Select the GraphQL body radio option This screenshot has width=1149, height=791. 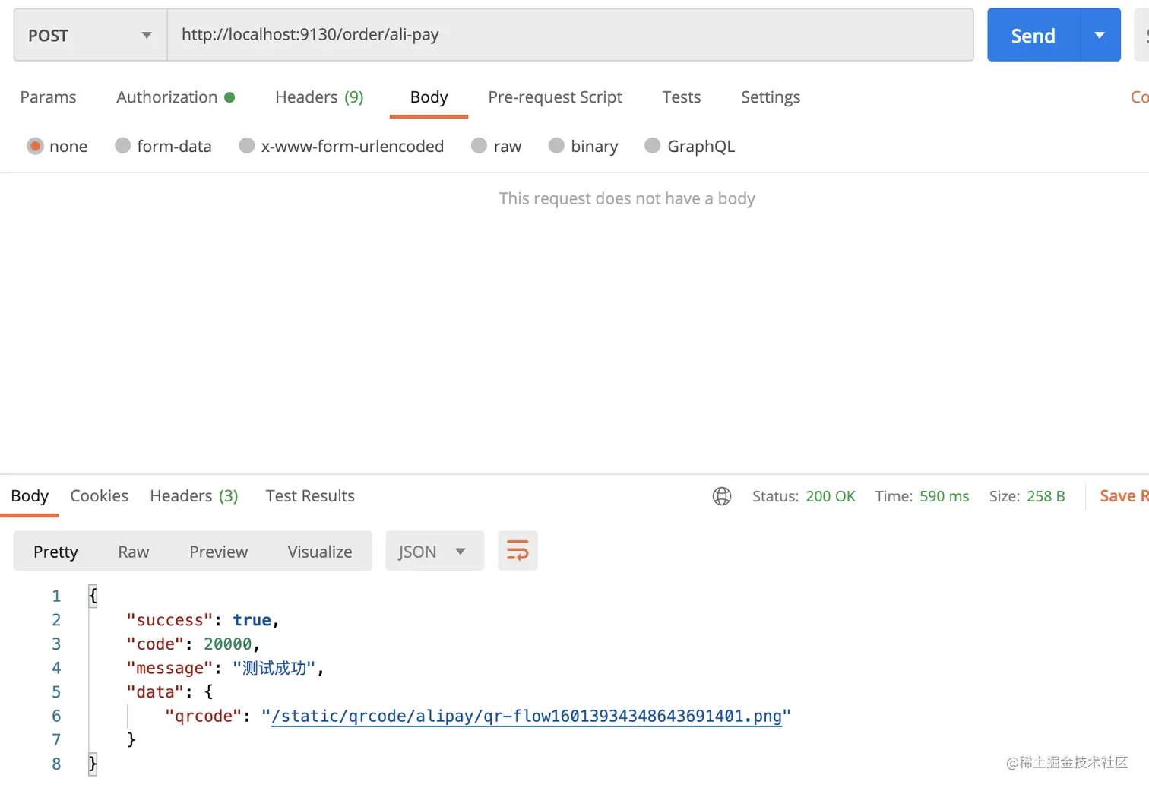click(653, 146)
